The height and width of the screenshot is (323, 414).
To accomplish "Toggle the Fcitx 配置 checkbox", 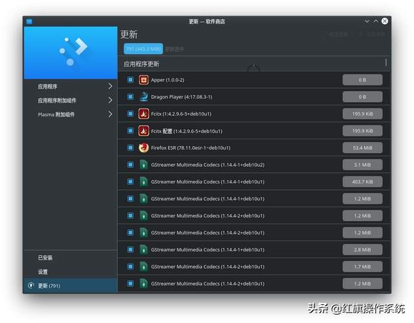I will coord(131,130).
